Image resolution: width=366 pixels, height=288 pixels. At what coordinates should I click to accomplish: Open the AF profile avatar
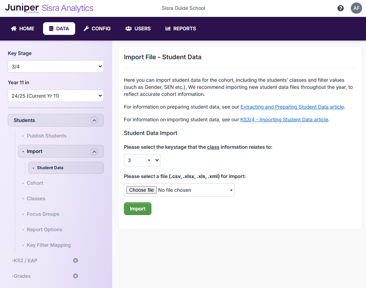(x=356, y=8)
